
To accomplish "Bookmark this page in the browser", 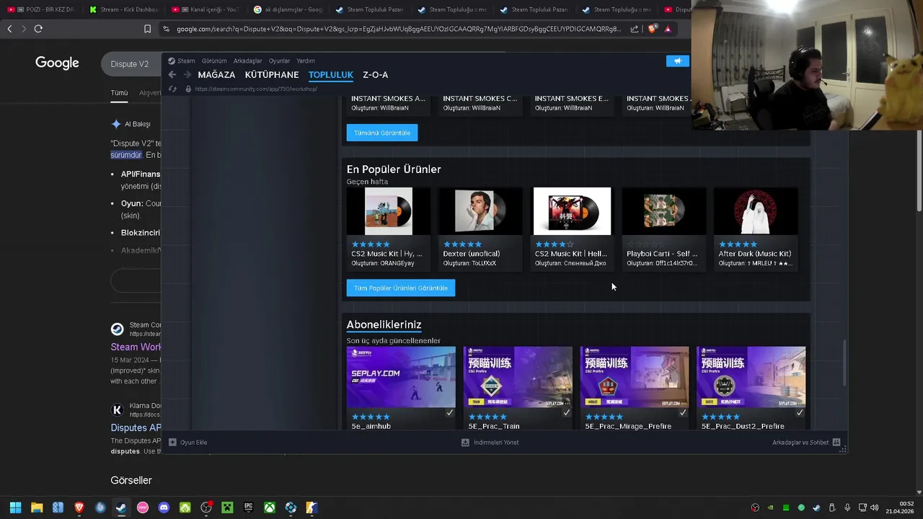I will tap(147, 29).
